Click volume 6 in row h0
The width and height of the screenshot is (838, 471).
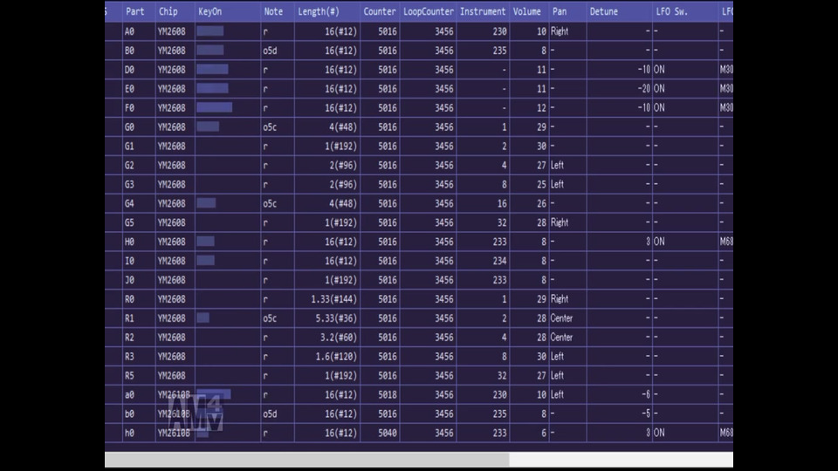(544, 433)
